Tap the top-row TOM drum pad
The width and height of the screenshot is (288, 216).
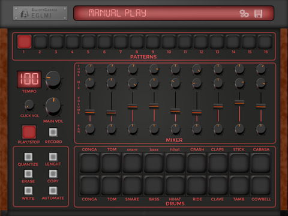point(111,163)
